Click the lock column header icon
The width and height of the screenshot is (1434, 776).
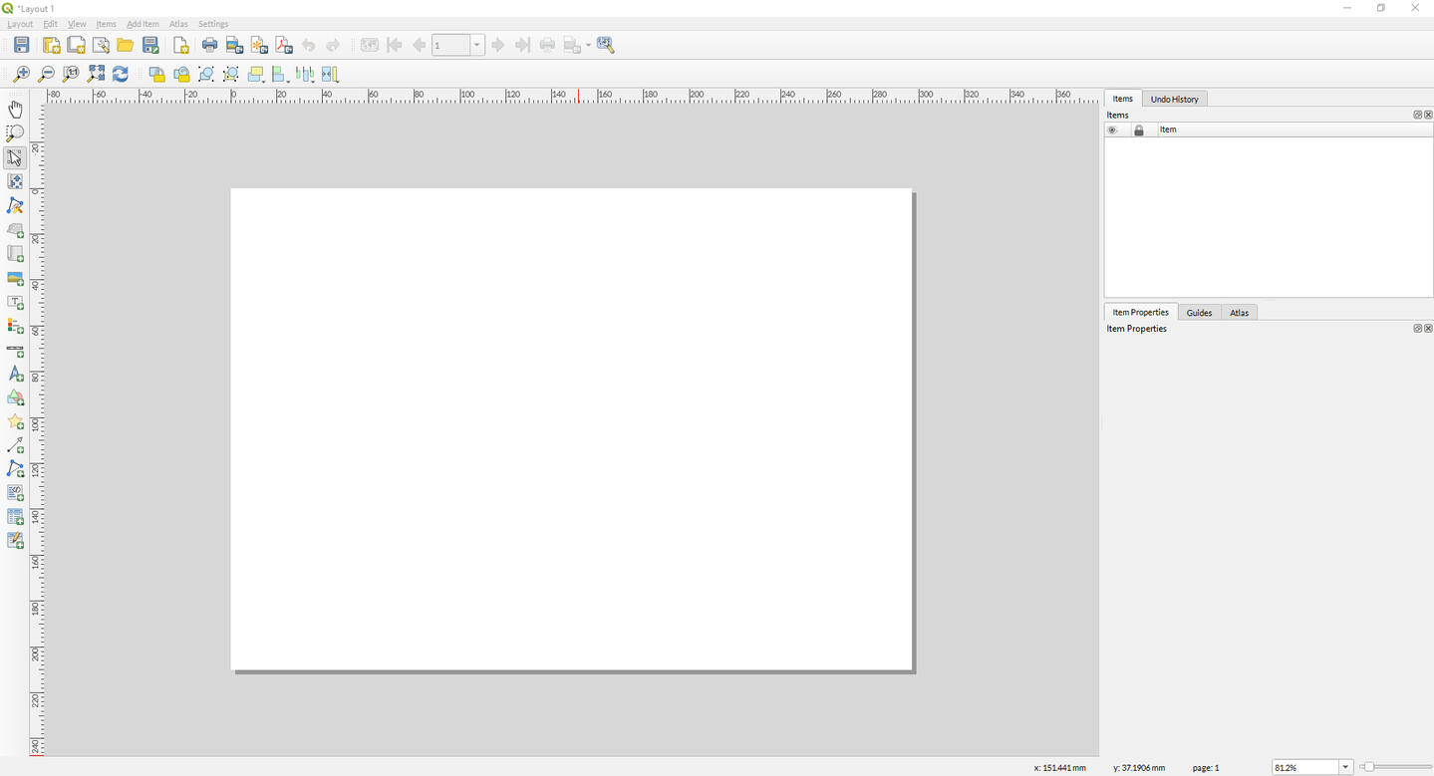tap(1139, 129)
